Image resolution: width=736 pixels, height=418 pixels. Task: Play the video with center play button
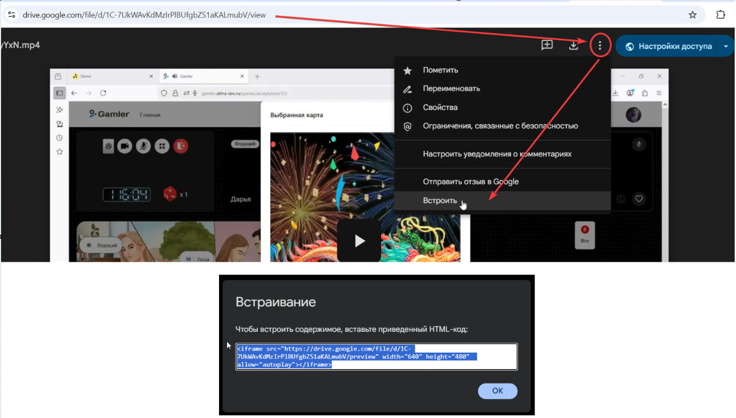(359, 241)
